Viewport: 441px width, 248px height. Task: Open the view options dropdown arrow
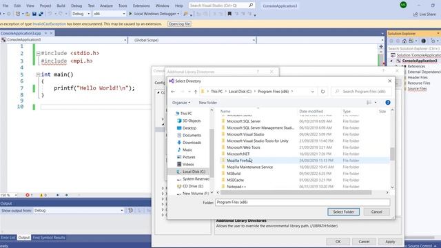point(376,103)
